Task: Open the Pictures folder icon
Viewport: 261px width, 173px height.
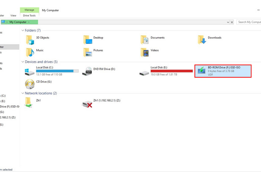Action: (87, 52)
